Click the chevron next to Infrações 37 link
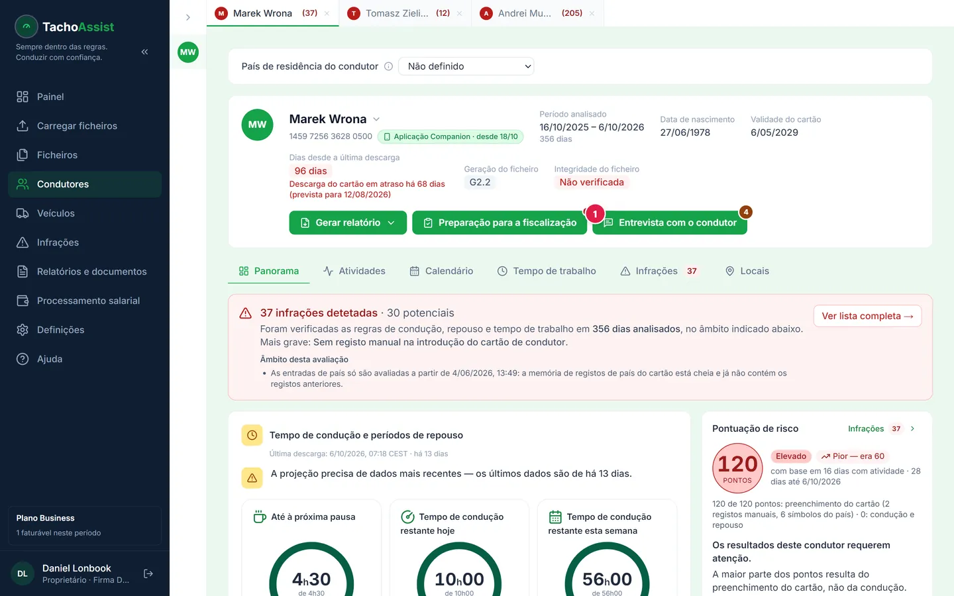The width and height of the screenshot is (954, 596). coord(913,428)
